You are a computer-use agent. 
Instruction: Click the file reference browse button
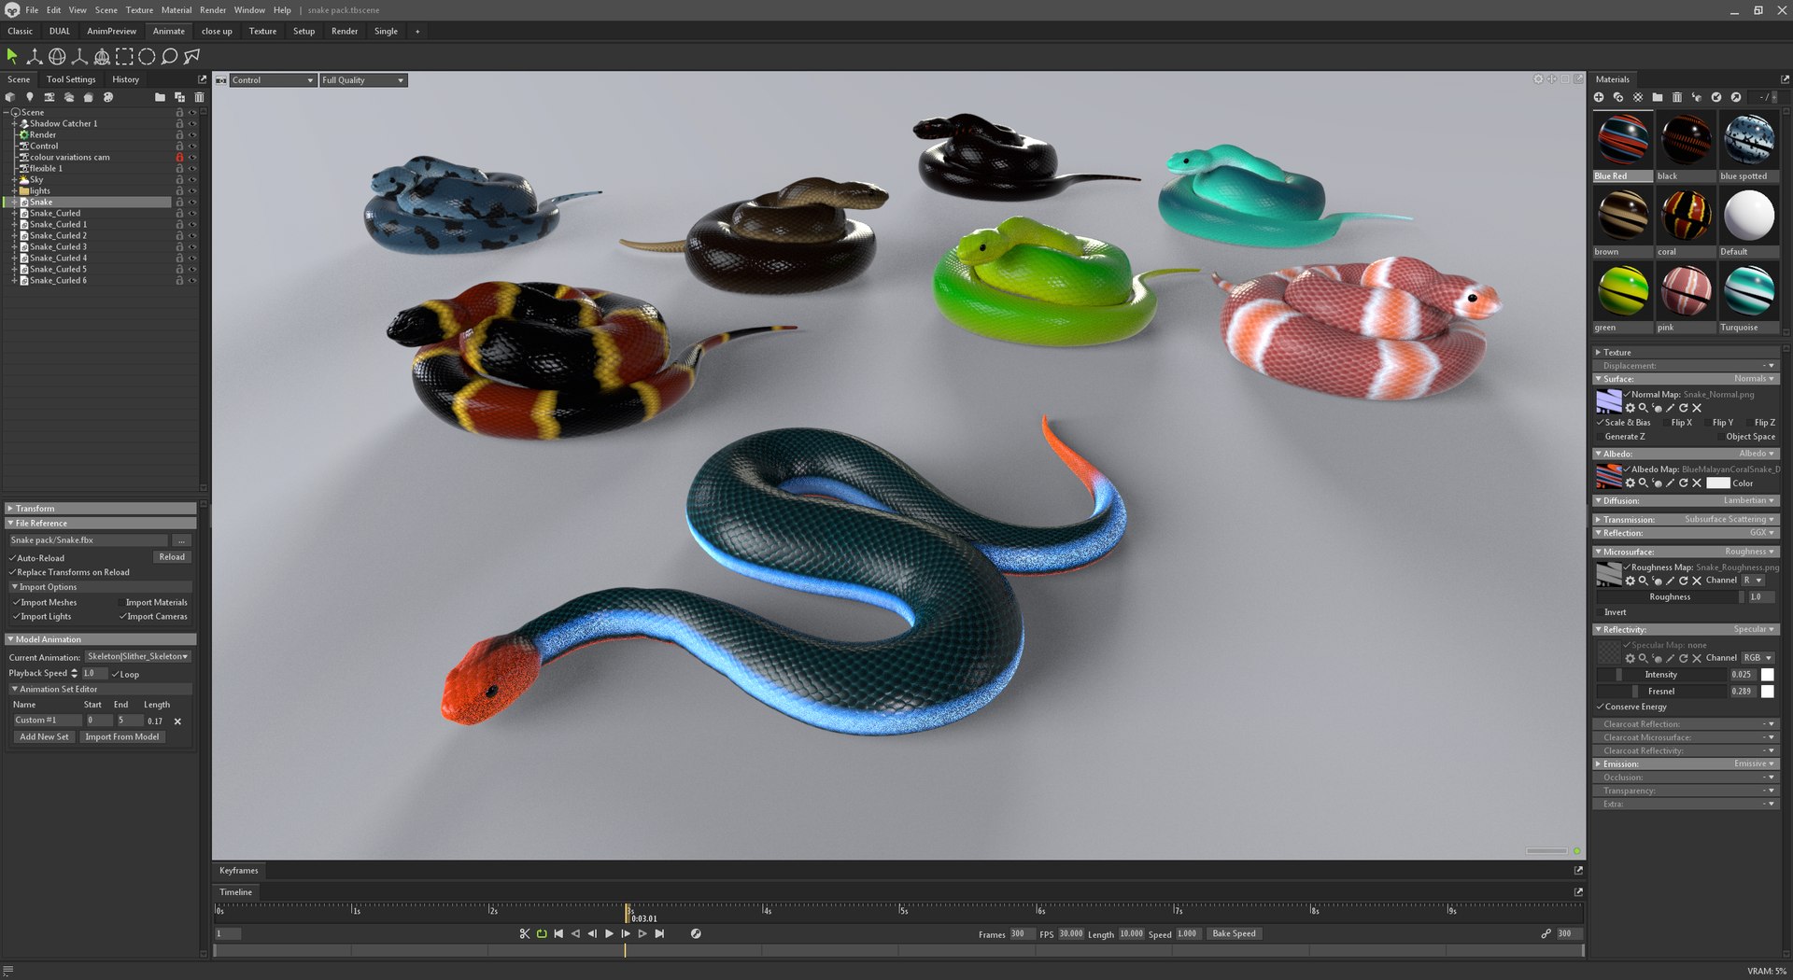(182, 540)
